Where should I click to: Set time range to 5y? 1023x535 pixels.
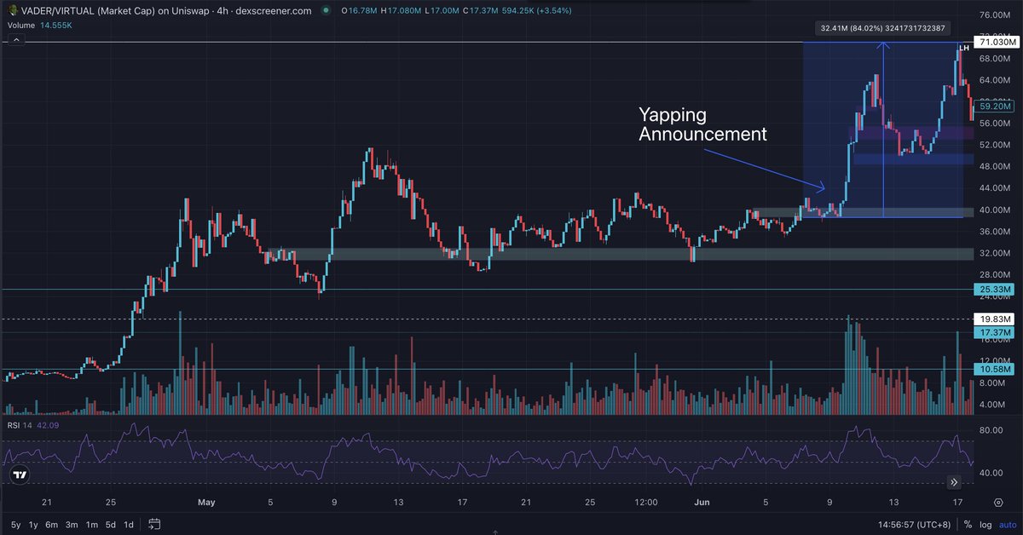coord(15,524)
